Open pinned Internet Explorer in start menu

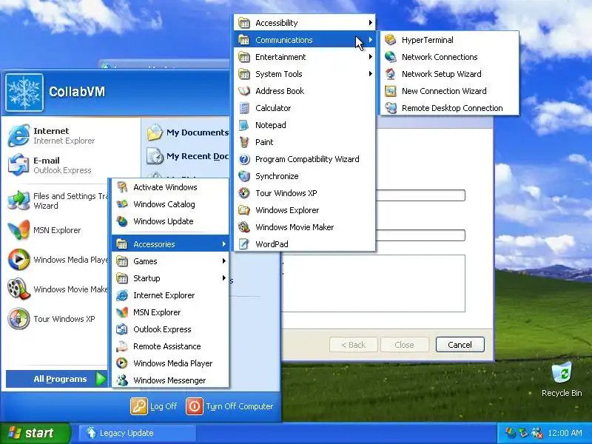point(57,135)
